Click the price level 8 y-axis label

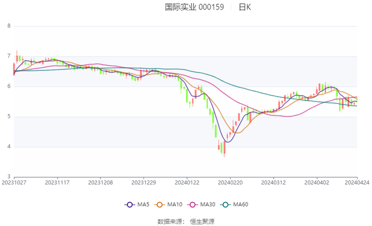[9, 26]
